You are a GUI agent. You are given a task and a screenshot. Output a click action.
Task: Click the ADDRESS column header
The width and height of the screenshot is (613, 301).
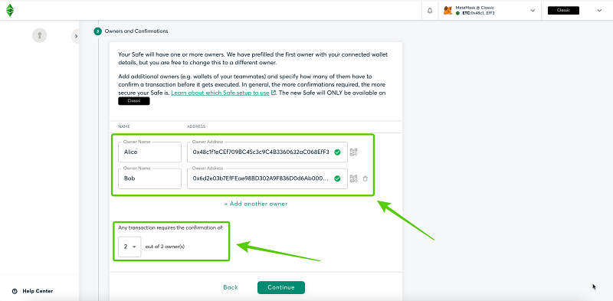196,126
